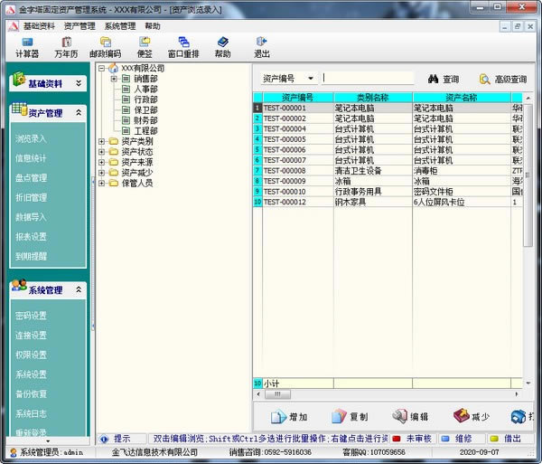Click the 邮政编码 postal code icon
The image size is (542, 464).
click(105, 46)
